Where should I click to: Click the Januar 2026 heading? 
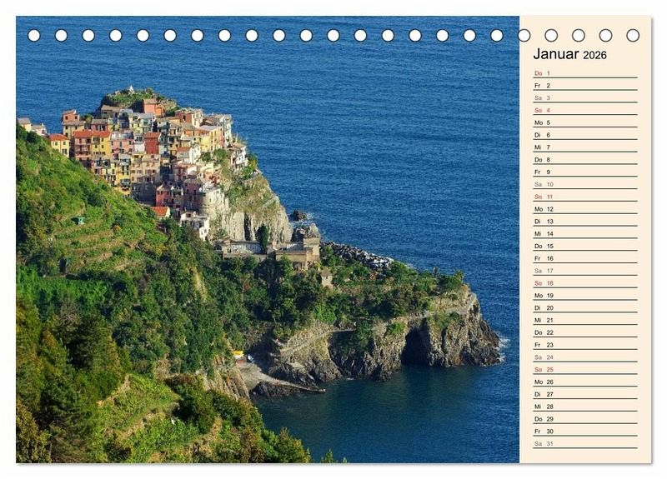(x=569, y=54)
